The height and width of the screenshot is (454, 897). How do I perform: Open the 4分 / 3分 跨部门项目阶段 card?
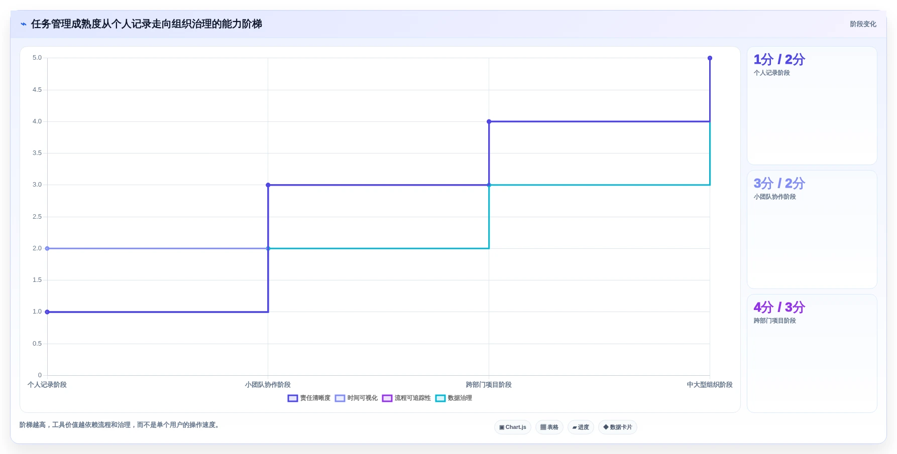812,354
